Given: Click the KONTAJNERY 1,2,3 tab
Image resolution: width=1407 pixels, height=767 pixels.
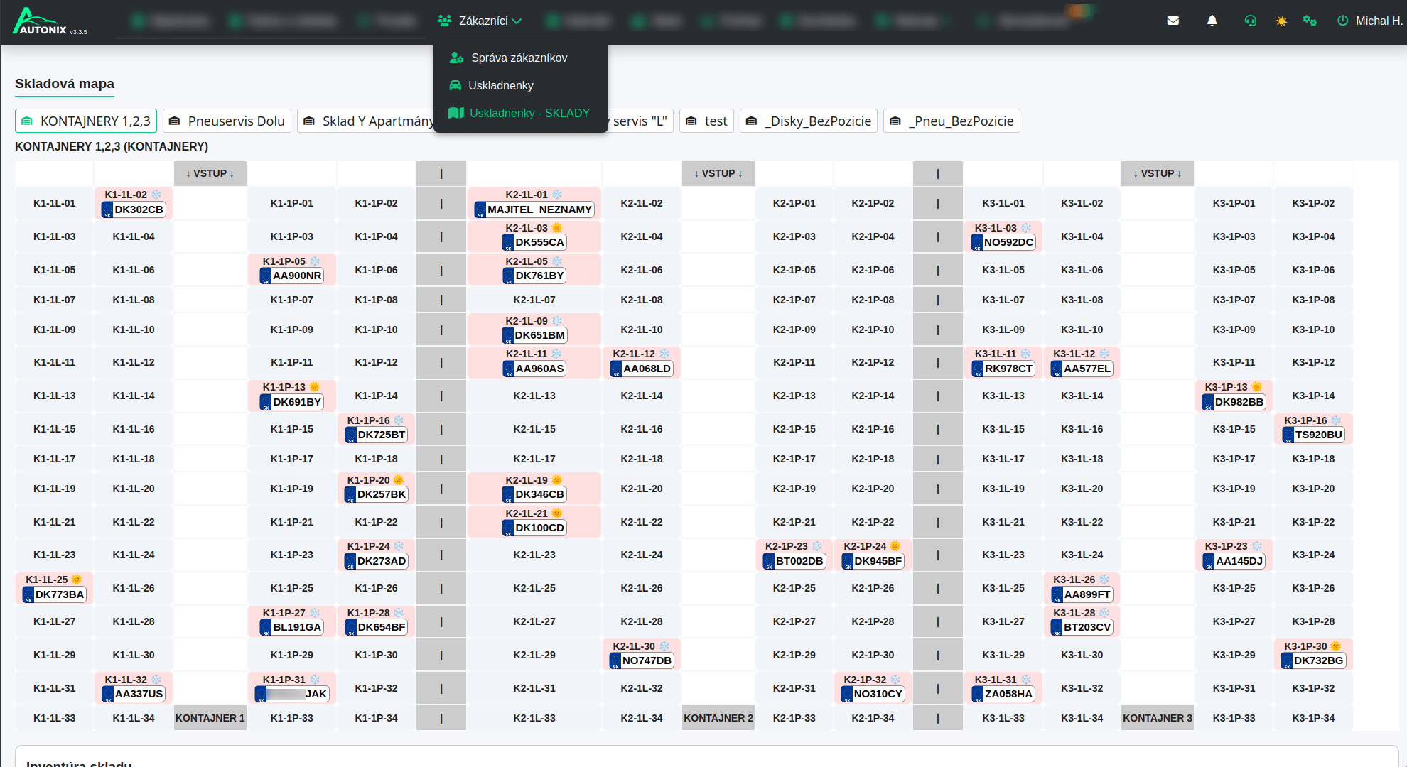Looking at the screenshot, I should [x=86, y=121].
